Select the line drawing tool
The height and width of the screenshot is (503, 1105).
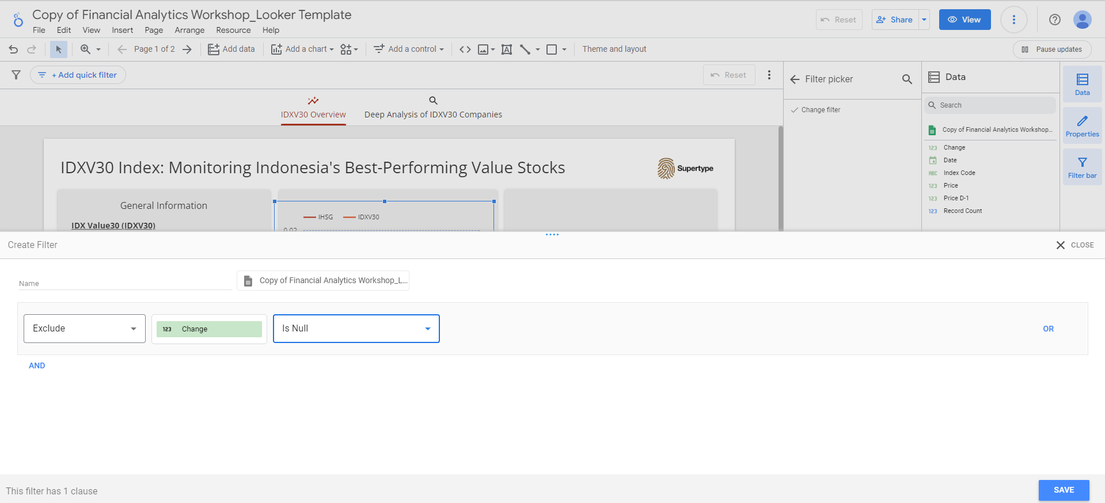tap(525, 49)
